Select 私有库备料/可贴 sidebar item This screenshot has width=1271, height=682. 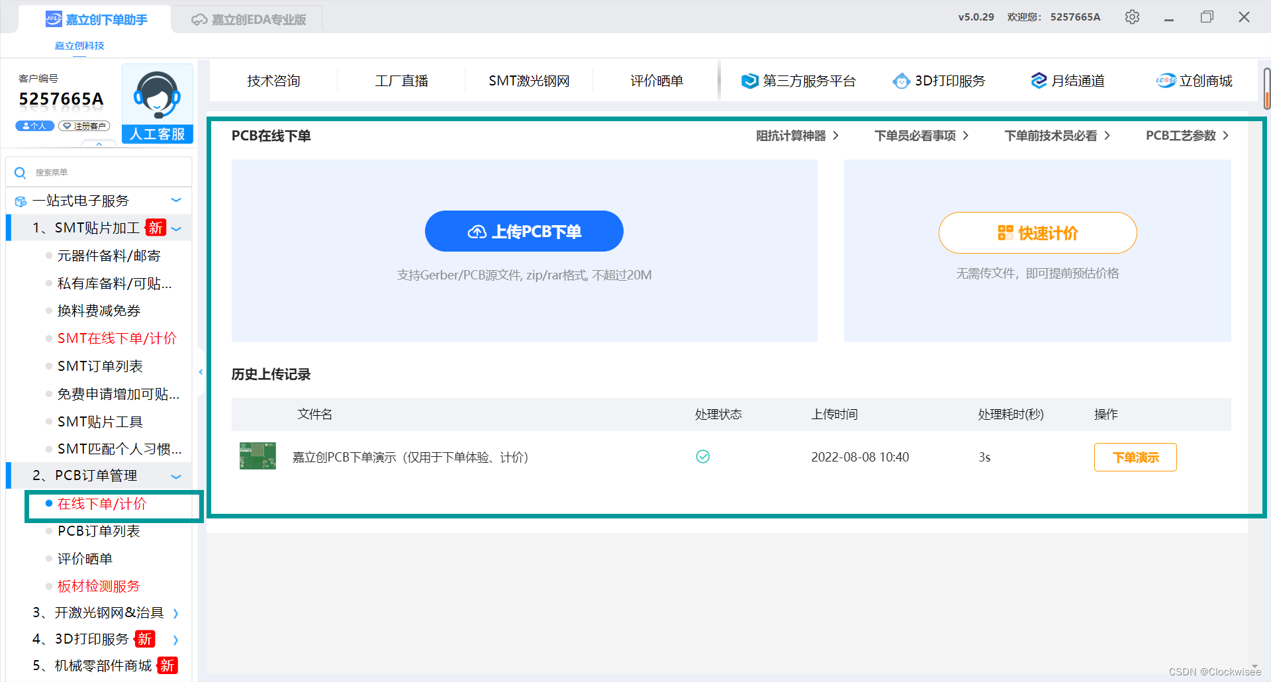coord(115,283)
